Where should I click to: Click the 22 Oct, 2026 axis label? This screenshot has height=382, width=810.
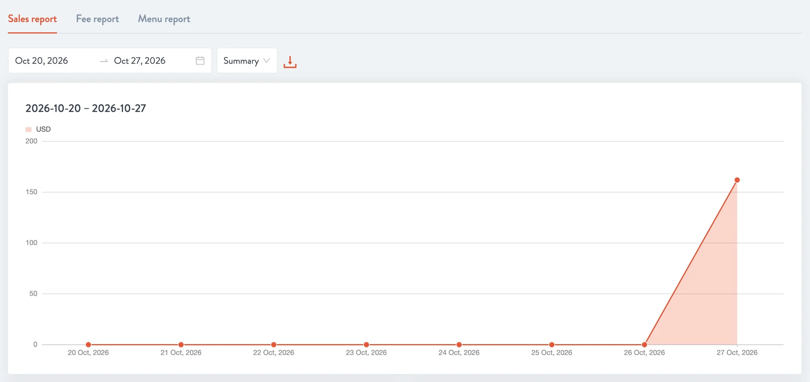pos(274,353)
